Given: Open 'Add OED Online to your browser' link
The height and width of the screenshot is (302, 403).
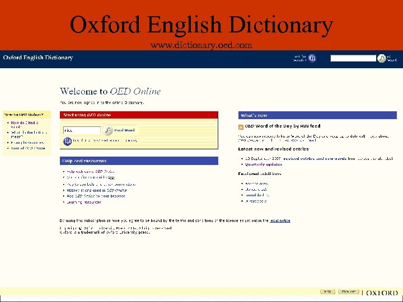Looking at the screenshot, I should coord(96,196).
